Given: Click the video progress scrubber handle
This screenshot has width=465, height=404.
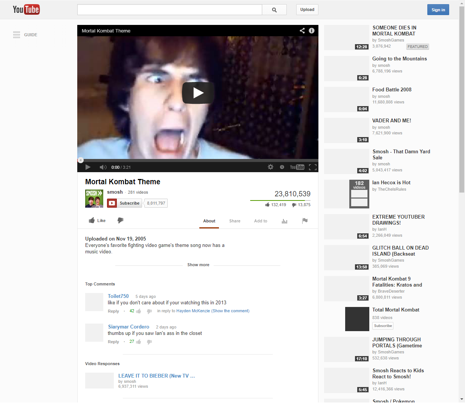Looking at the screenshot, I should click(80, 160).
